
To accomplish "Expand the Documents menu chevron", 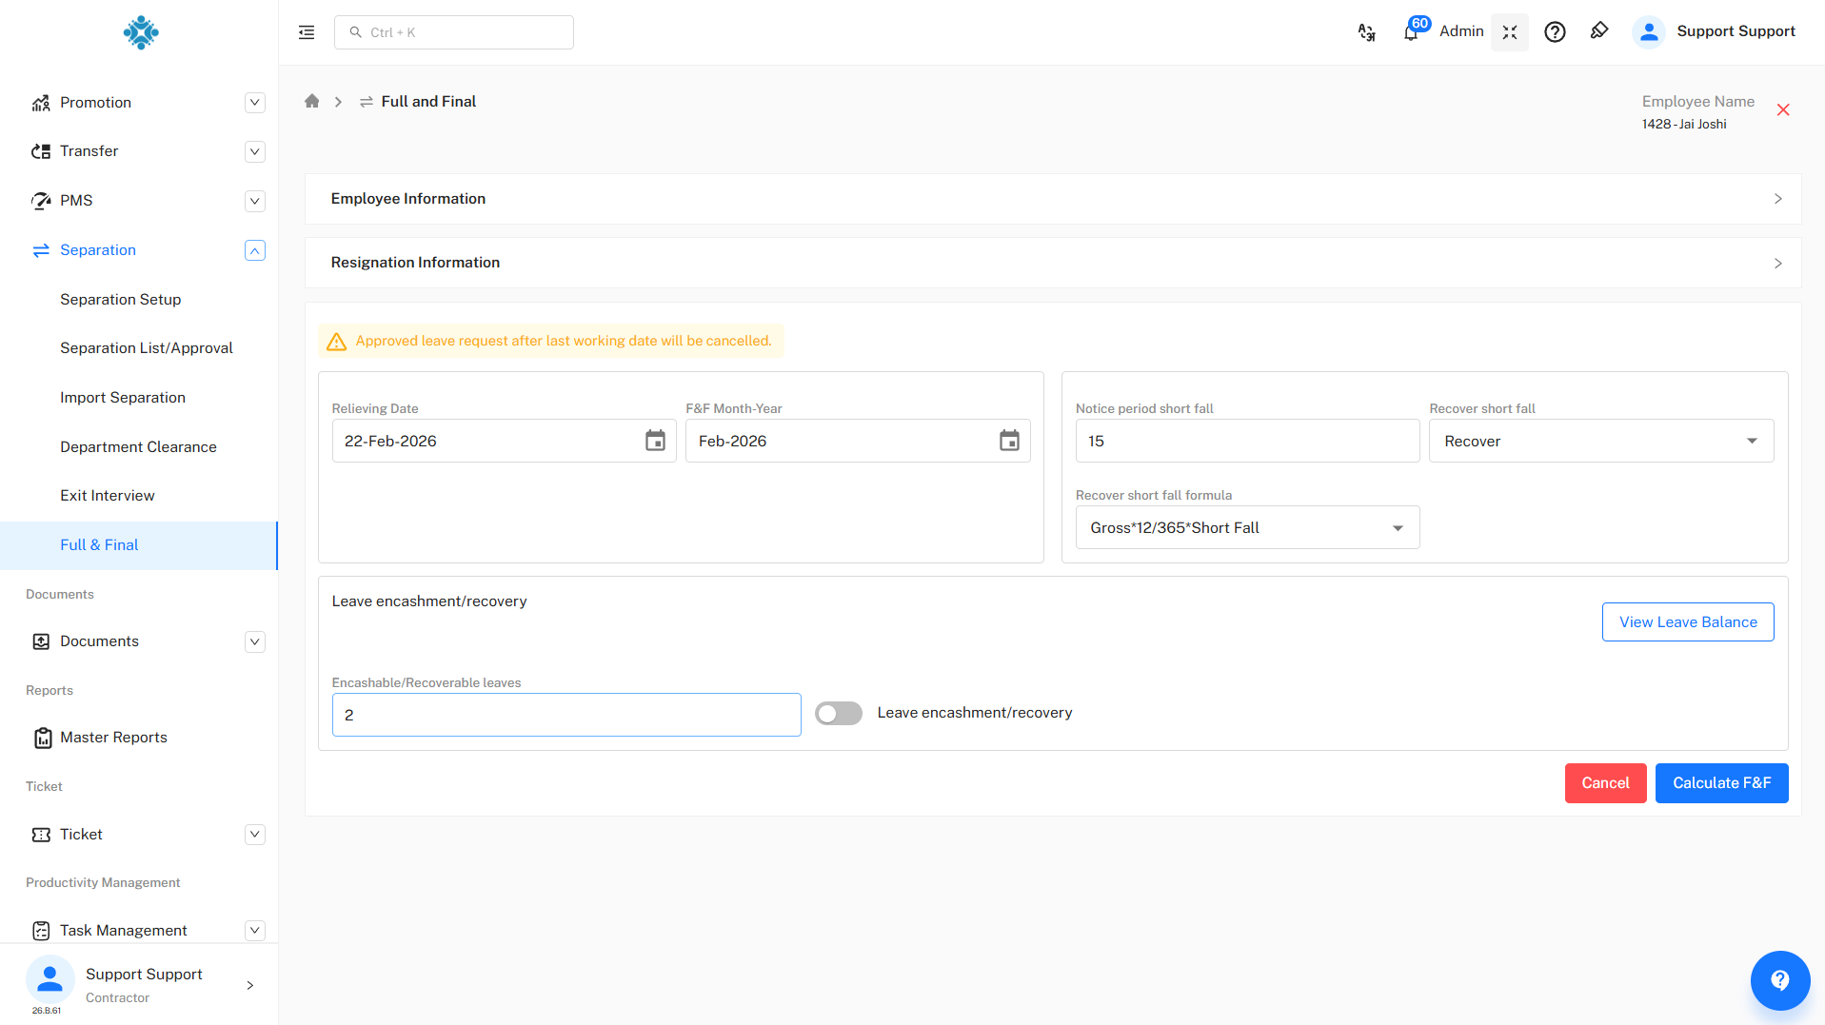I will 254,641.
